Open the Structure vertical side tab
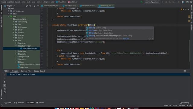The image size is (193, 109). click(x=1, y=21)
